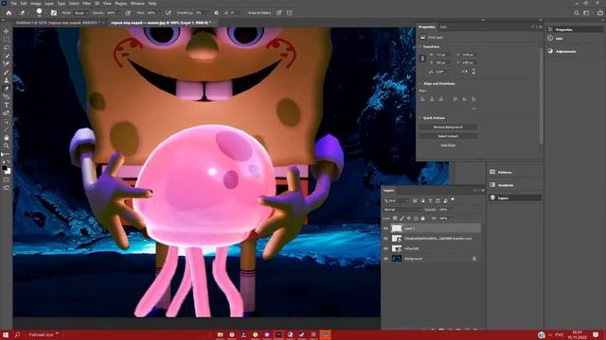
Task: Open the Patterns panel icon
Action: tap(492, 172)
